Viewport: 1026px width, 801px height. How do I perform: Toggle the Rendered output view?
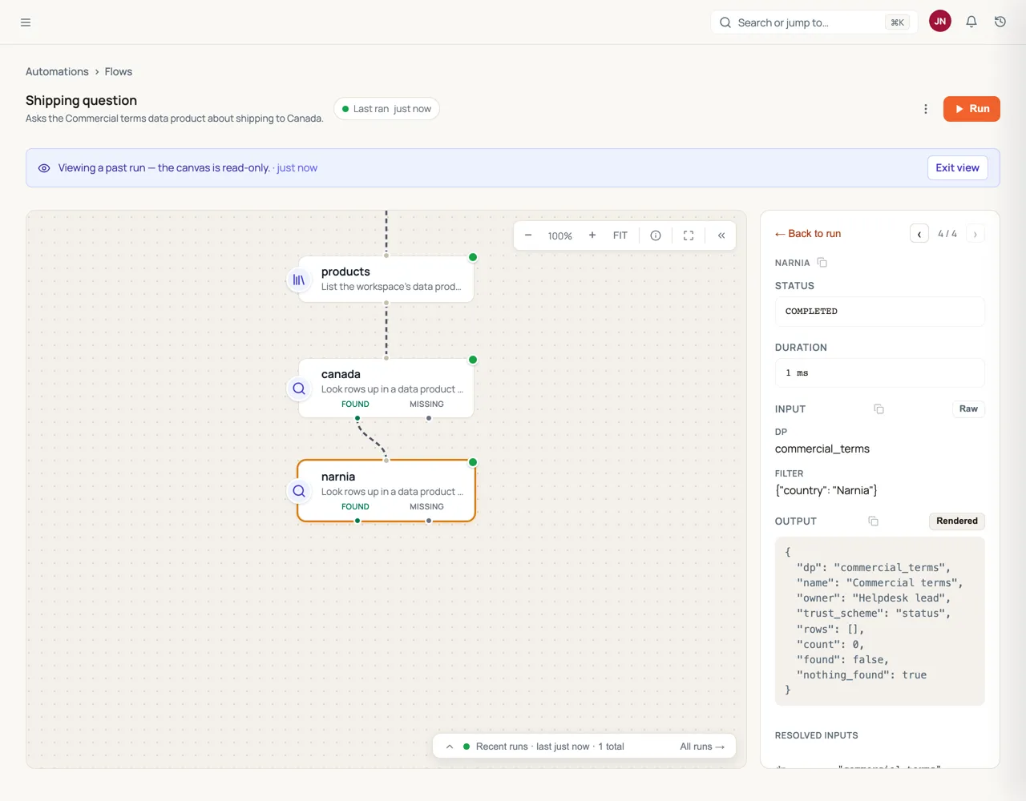(x=957, y=521)
